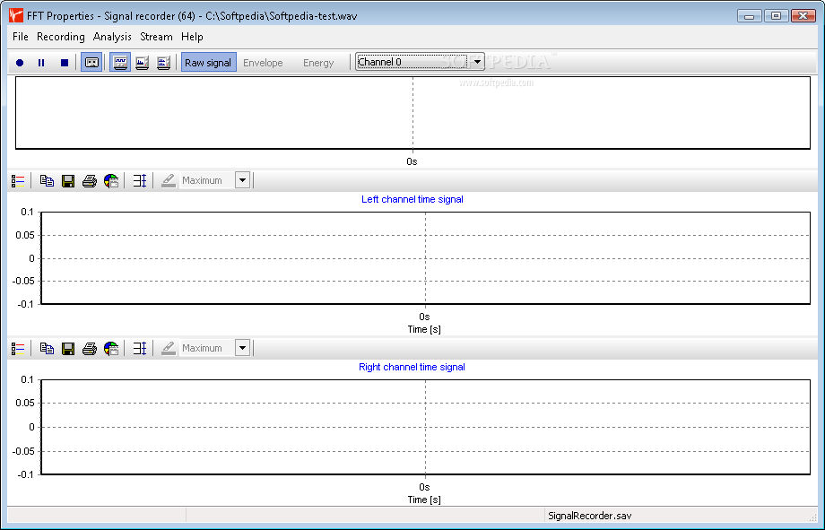The height and width of the screenshot is (530, 825).
Task: Open legend options icon in Left channel toolbar
Action: pos(18,181)
